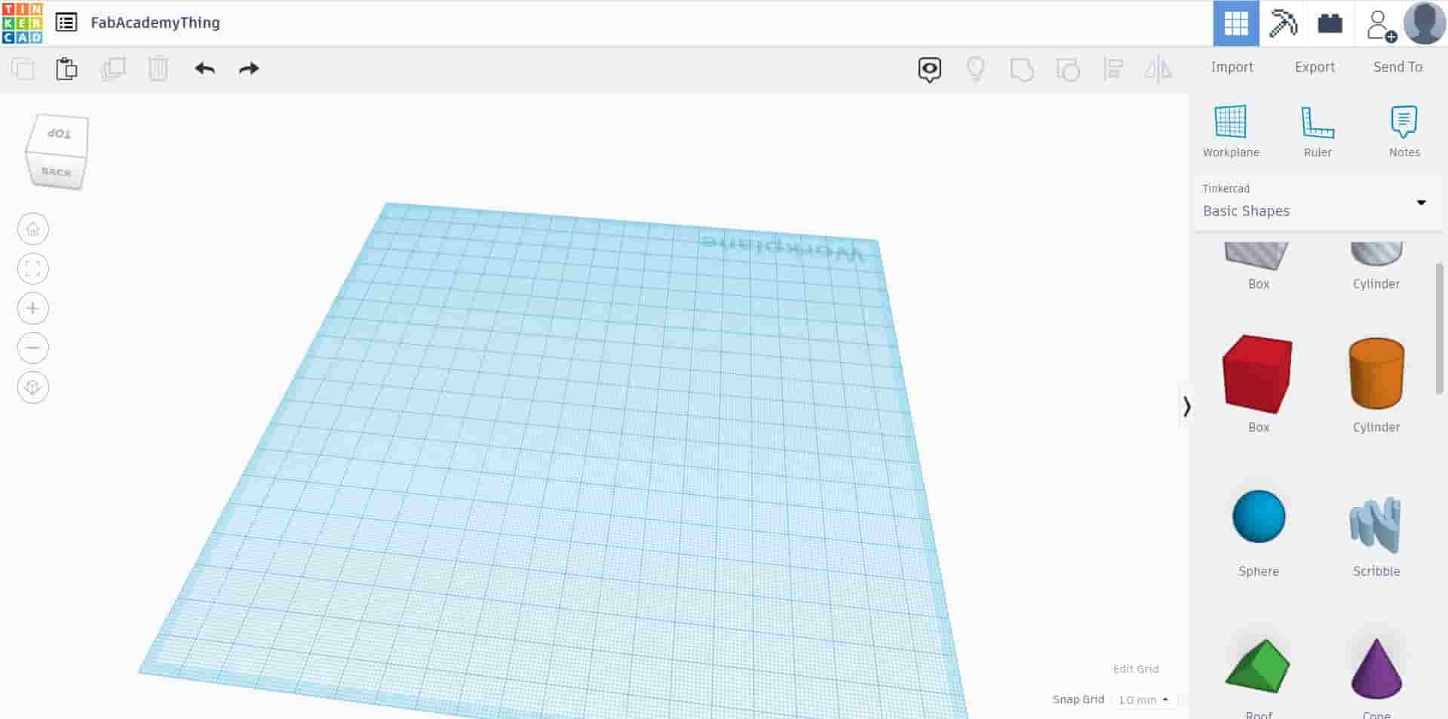The width and height of the screenshot is (1448, 719).
Task: Click the Group shapes icon
Action: [x=1022, y=69]
